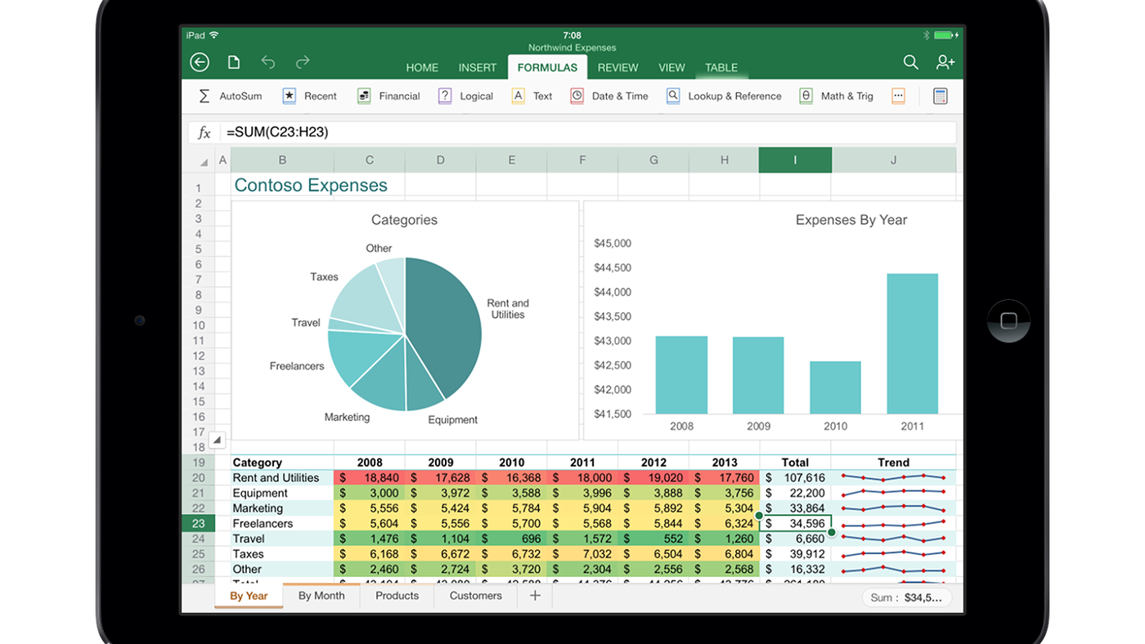
Task: Open the column filter on row 19 header
Action: (x=217, y=440)
